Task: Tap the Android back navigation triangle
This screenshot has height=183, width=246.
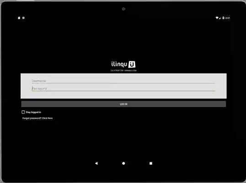Action: pos(96,163)
